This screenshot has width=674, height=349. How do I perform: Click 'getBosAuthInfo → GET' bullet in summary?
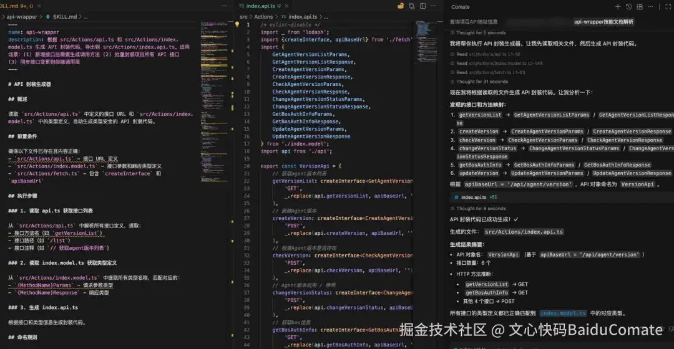[x=497, y=293]
